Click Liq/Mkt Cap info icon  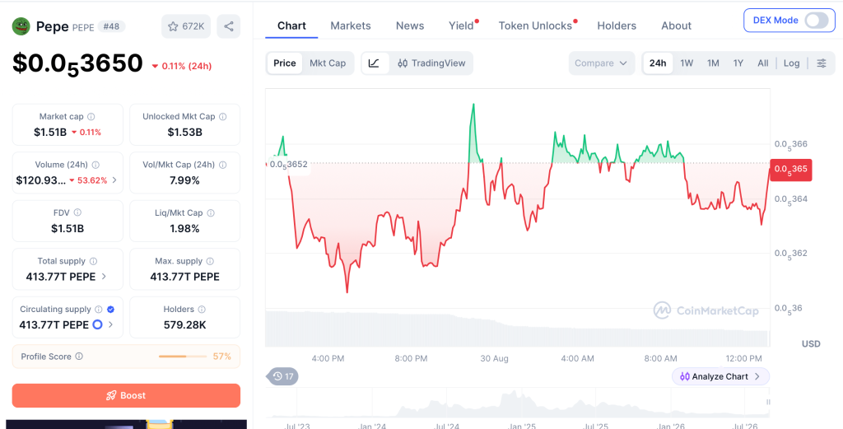211,213
